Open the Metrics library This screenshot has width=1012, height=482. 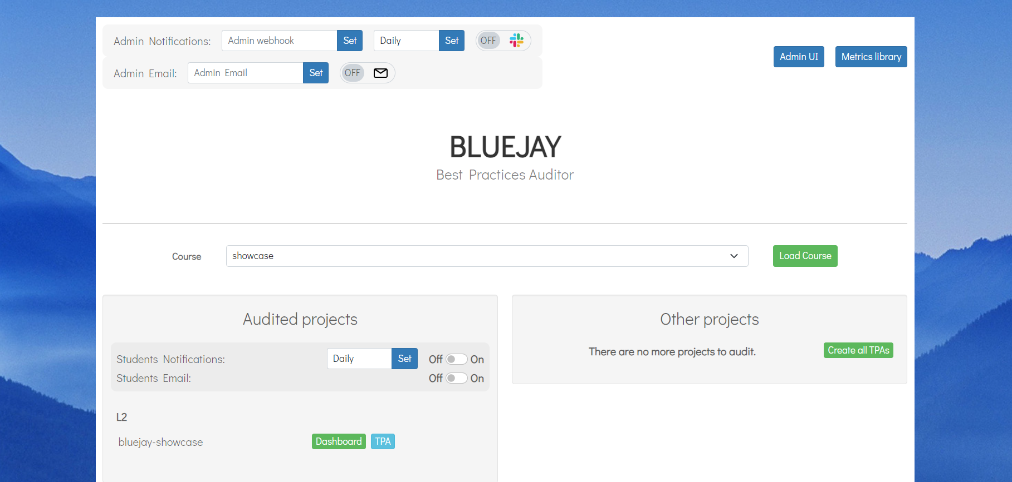871,57
